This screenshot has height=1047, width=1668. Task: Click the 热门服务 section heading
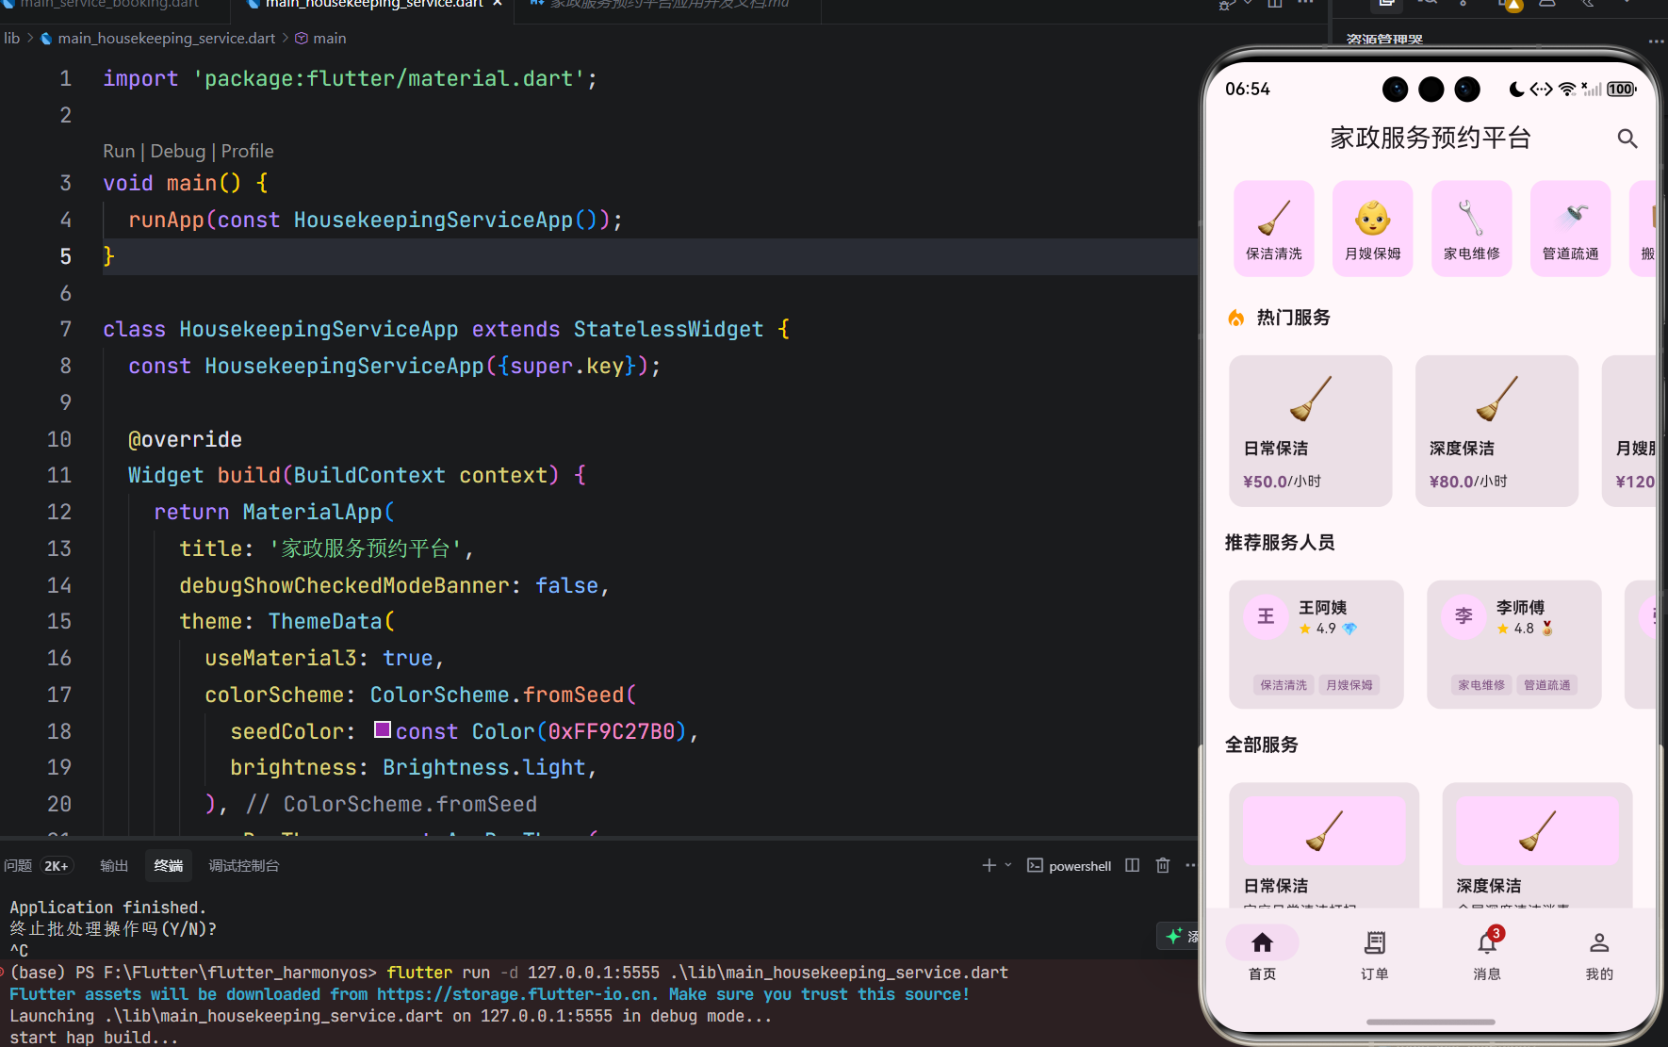pos(1293,318)
